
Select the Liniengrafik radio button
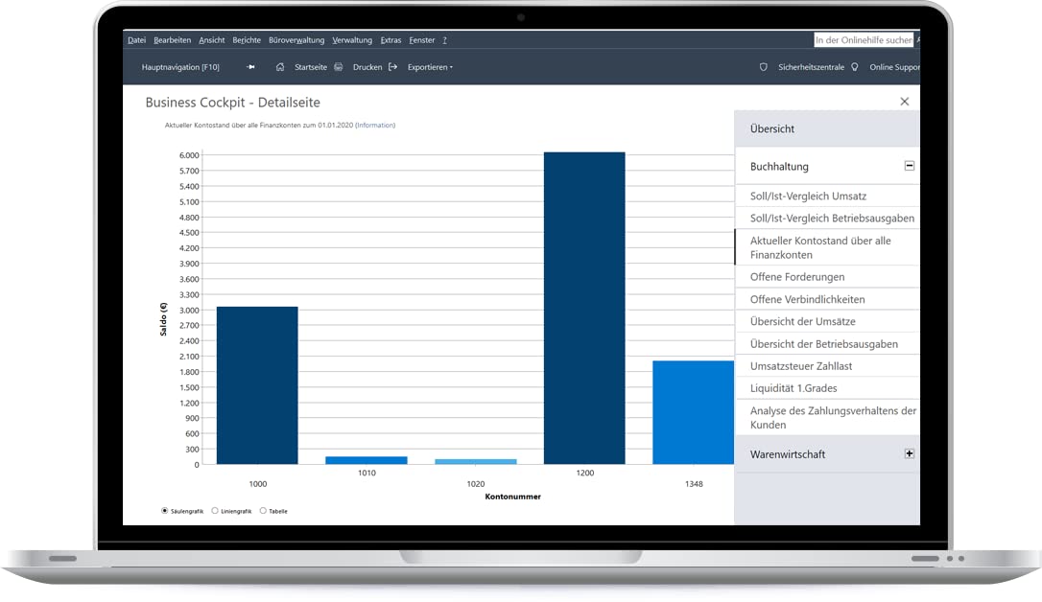click(215, 510)
